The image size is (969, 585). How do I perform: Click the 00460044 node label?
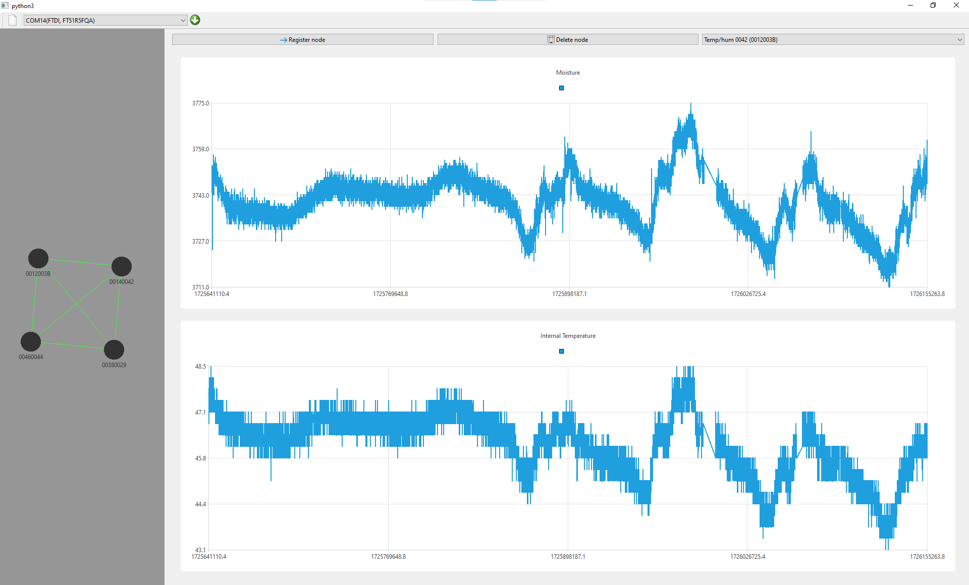pyautogui.click(x=31, y=357)
